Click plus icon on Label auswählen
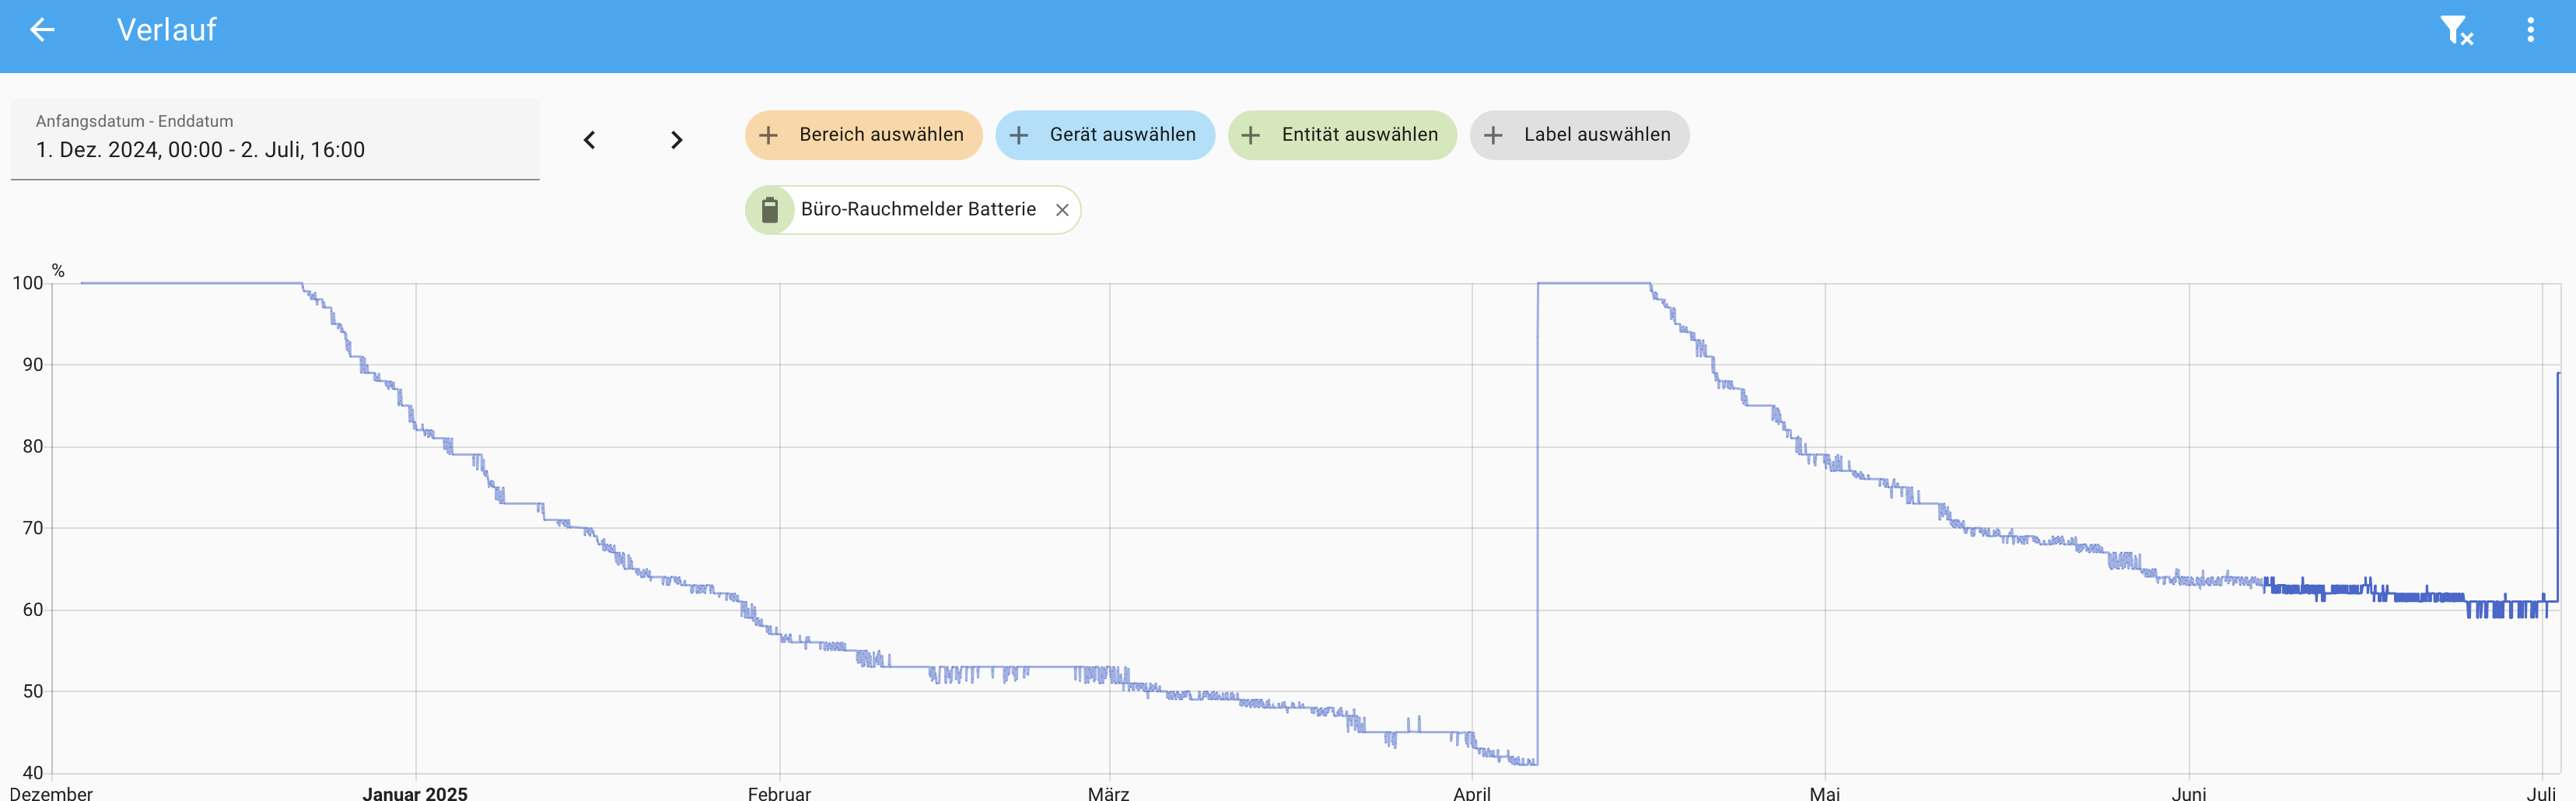The width and height of the screenshot is (2576, 801). coord(1493,135)
